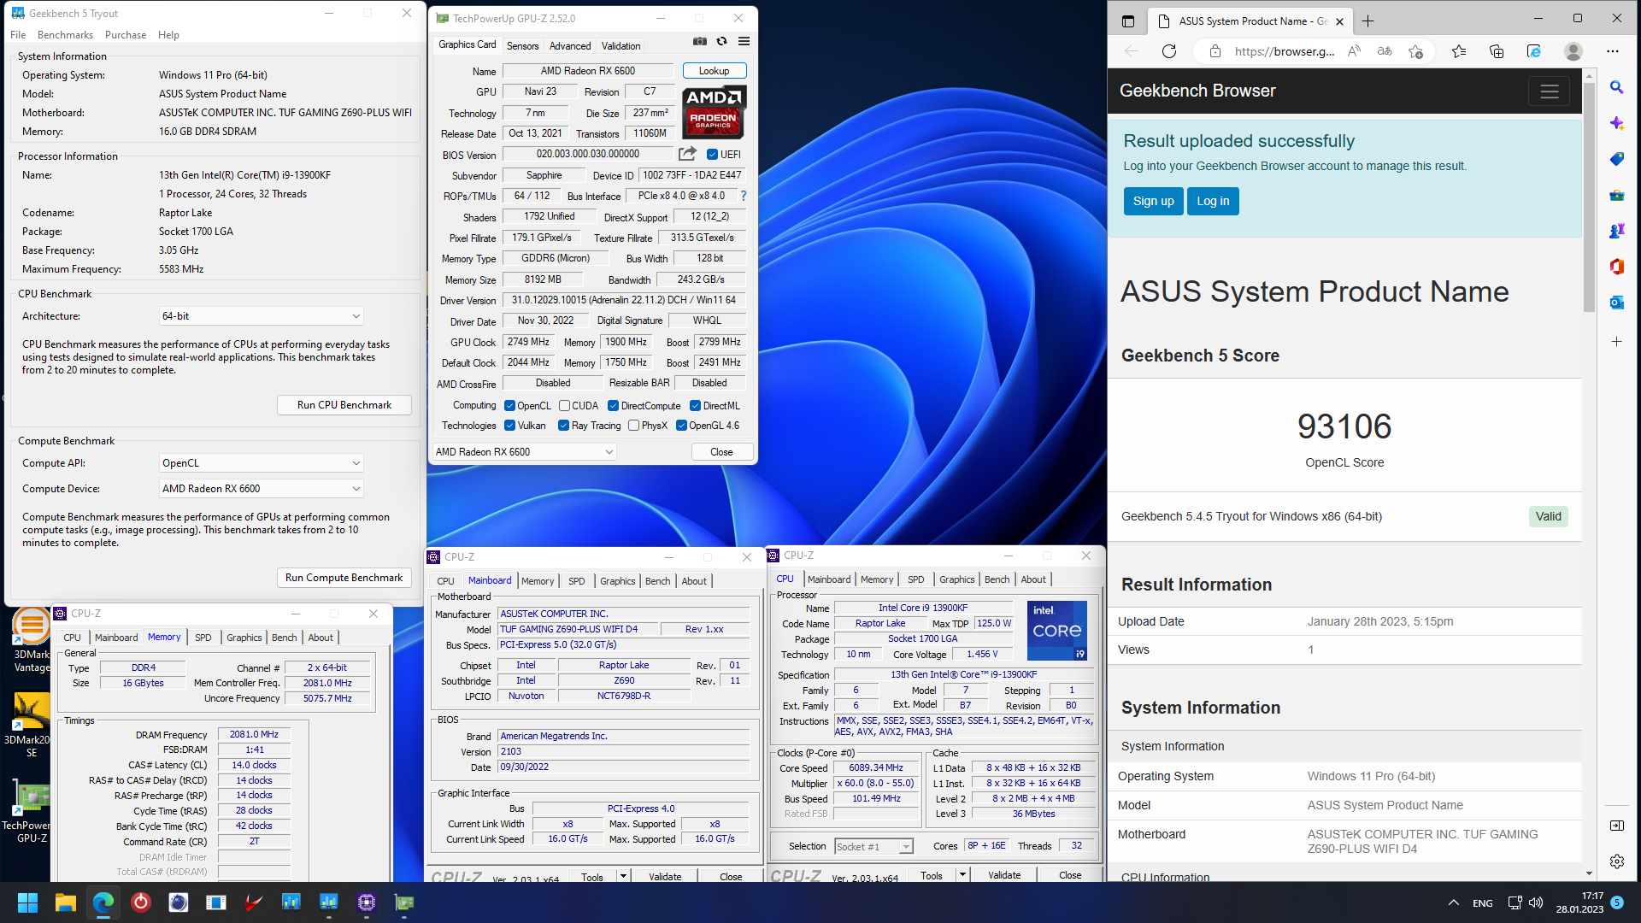Click Validate in CPU-Z Mainboard window
Viewport: 1641px width, 923px height.
[665, 876]
